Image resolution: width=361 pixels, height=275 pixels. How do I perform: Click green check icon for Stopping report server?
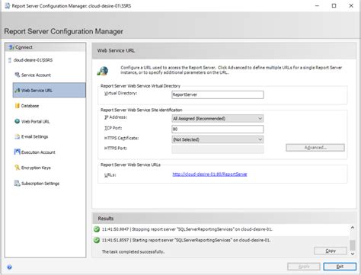click(x=97, y=229)
